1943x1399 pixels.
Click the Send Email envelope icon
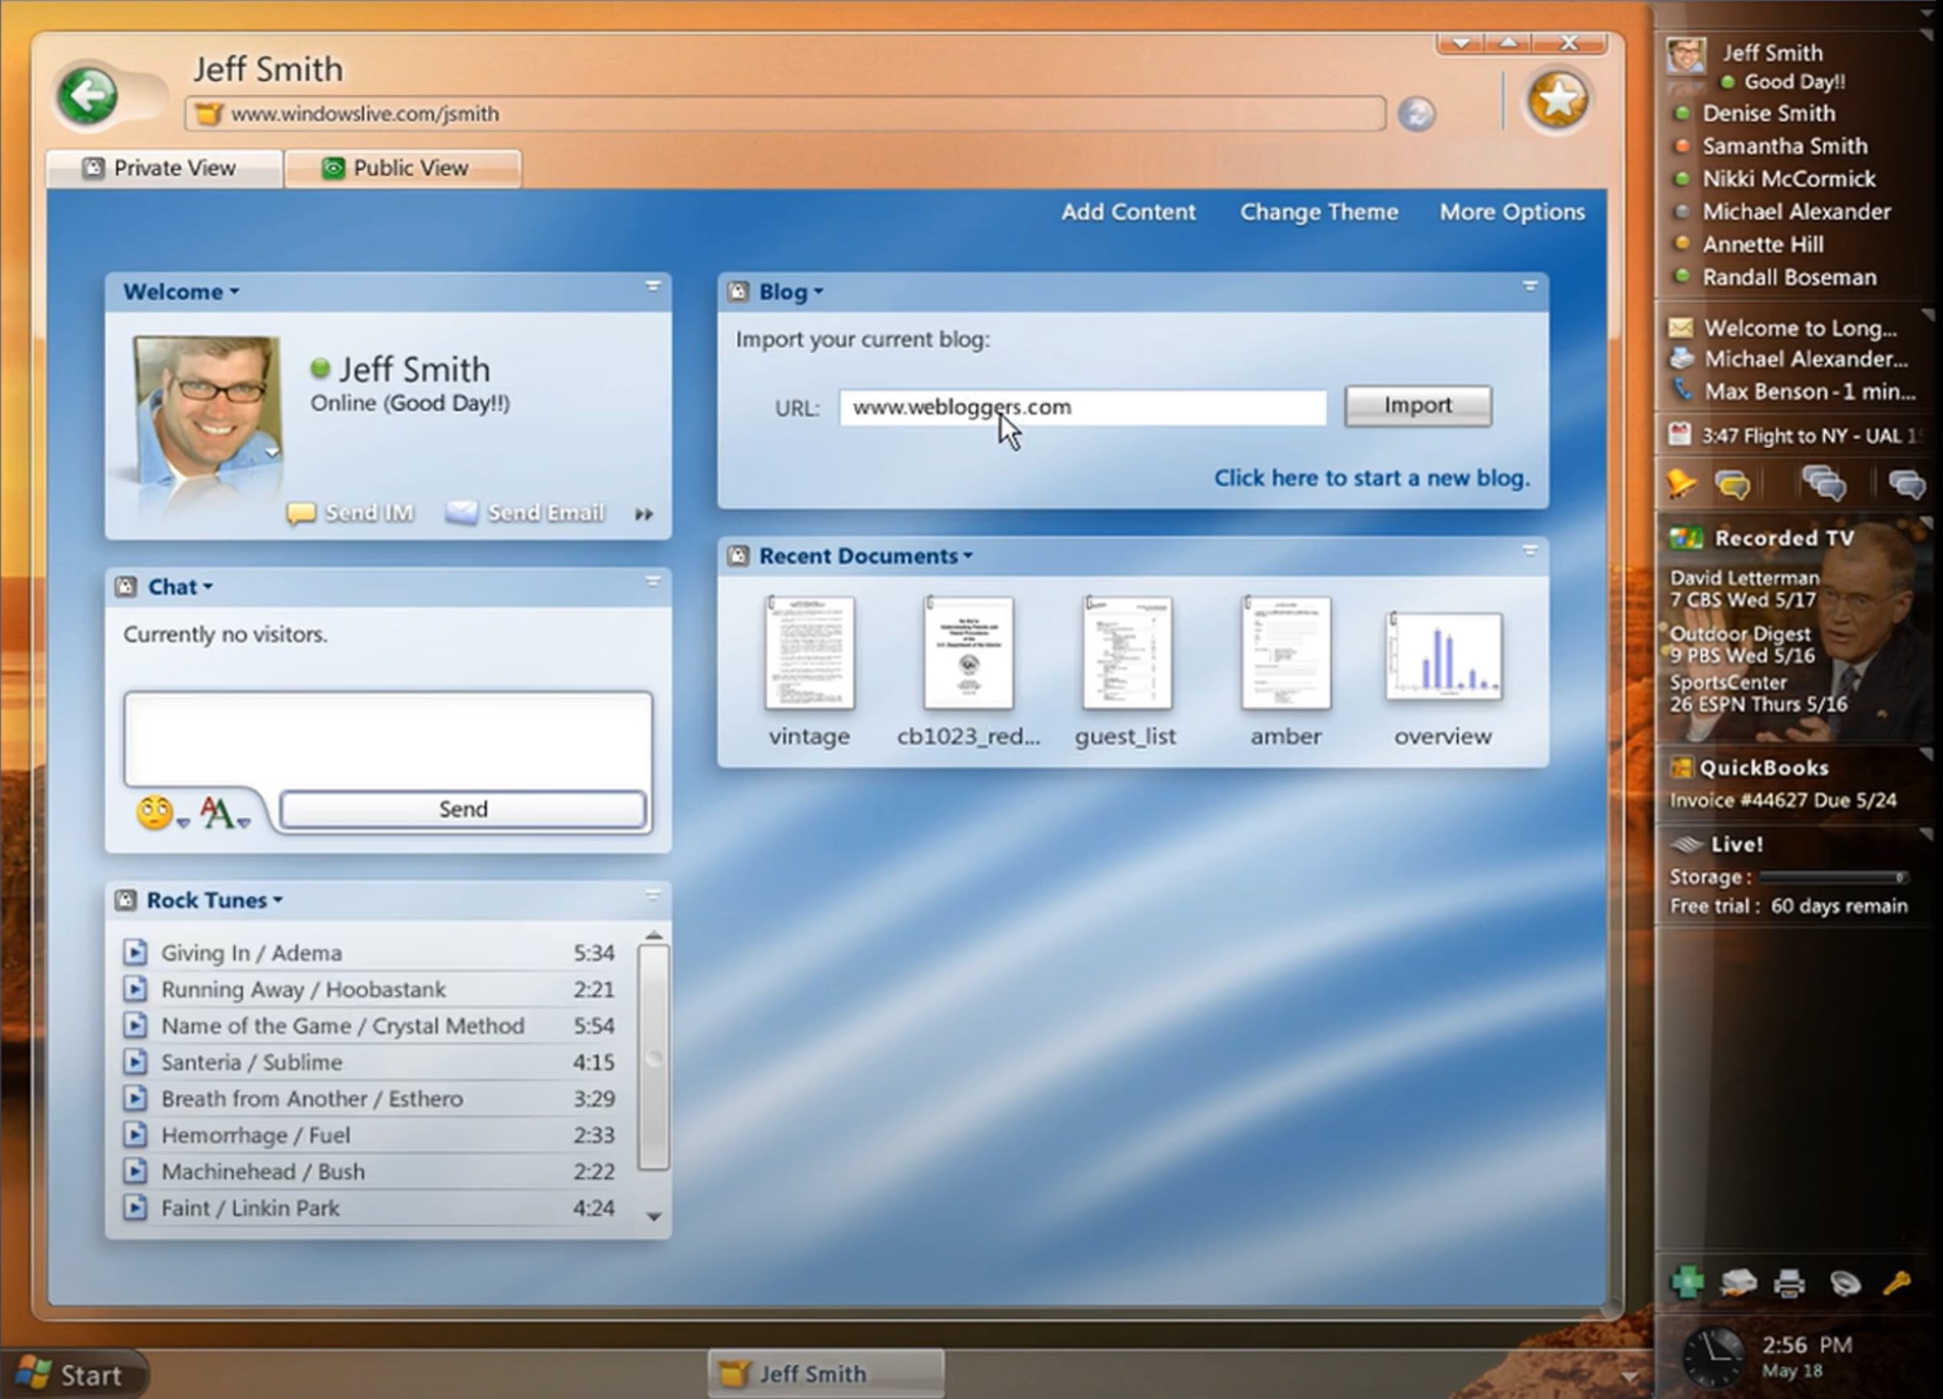462,513
